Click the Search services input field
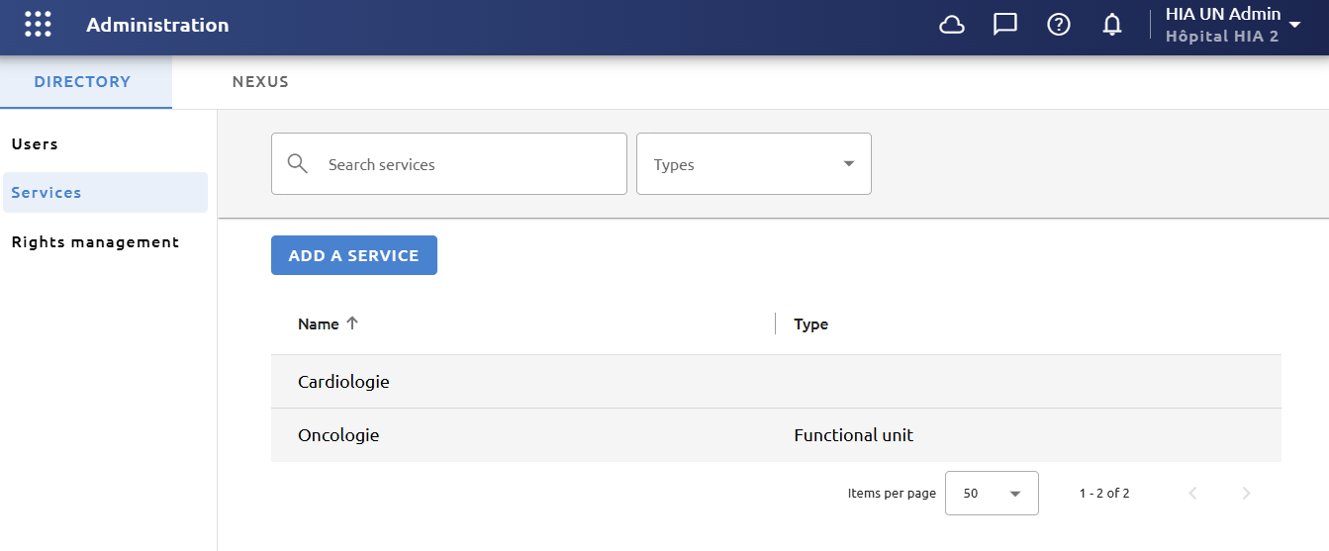This screenshot has width=1329, height=551. pos(449,164)
